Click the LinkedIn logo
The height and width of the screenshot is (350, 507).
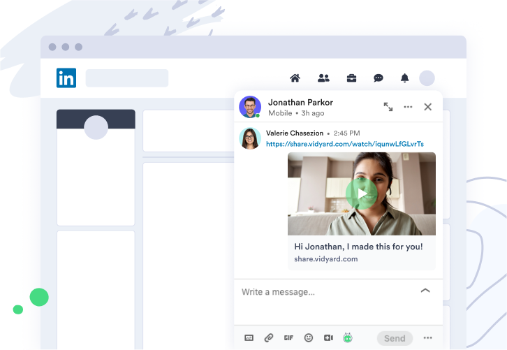66,78
